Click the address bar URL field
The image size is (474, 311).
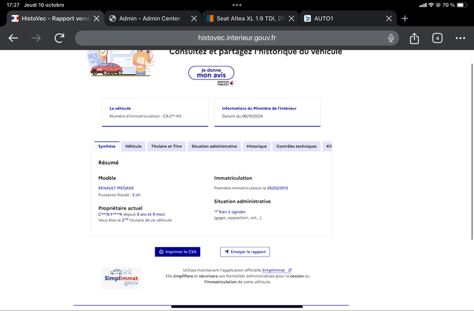click(236, 38)
